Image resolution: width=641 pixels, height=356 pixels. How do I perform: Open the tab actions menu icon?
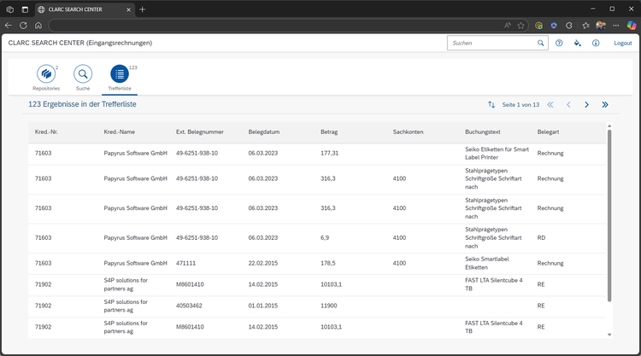pos(25,9)
